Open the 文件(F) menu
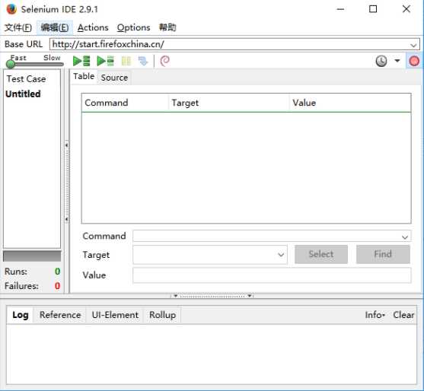Viewport: 424px width, 391px height. (x=18, y=27)
